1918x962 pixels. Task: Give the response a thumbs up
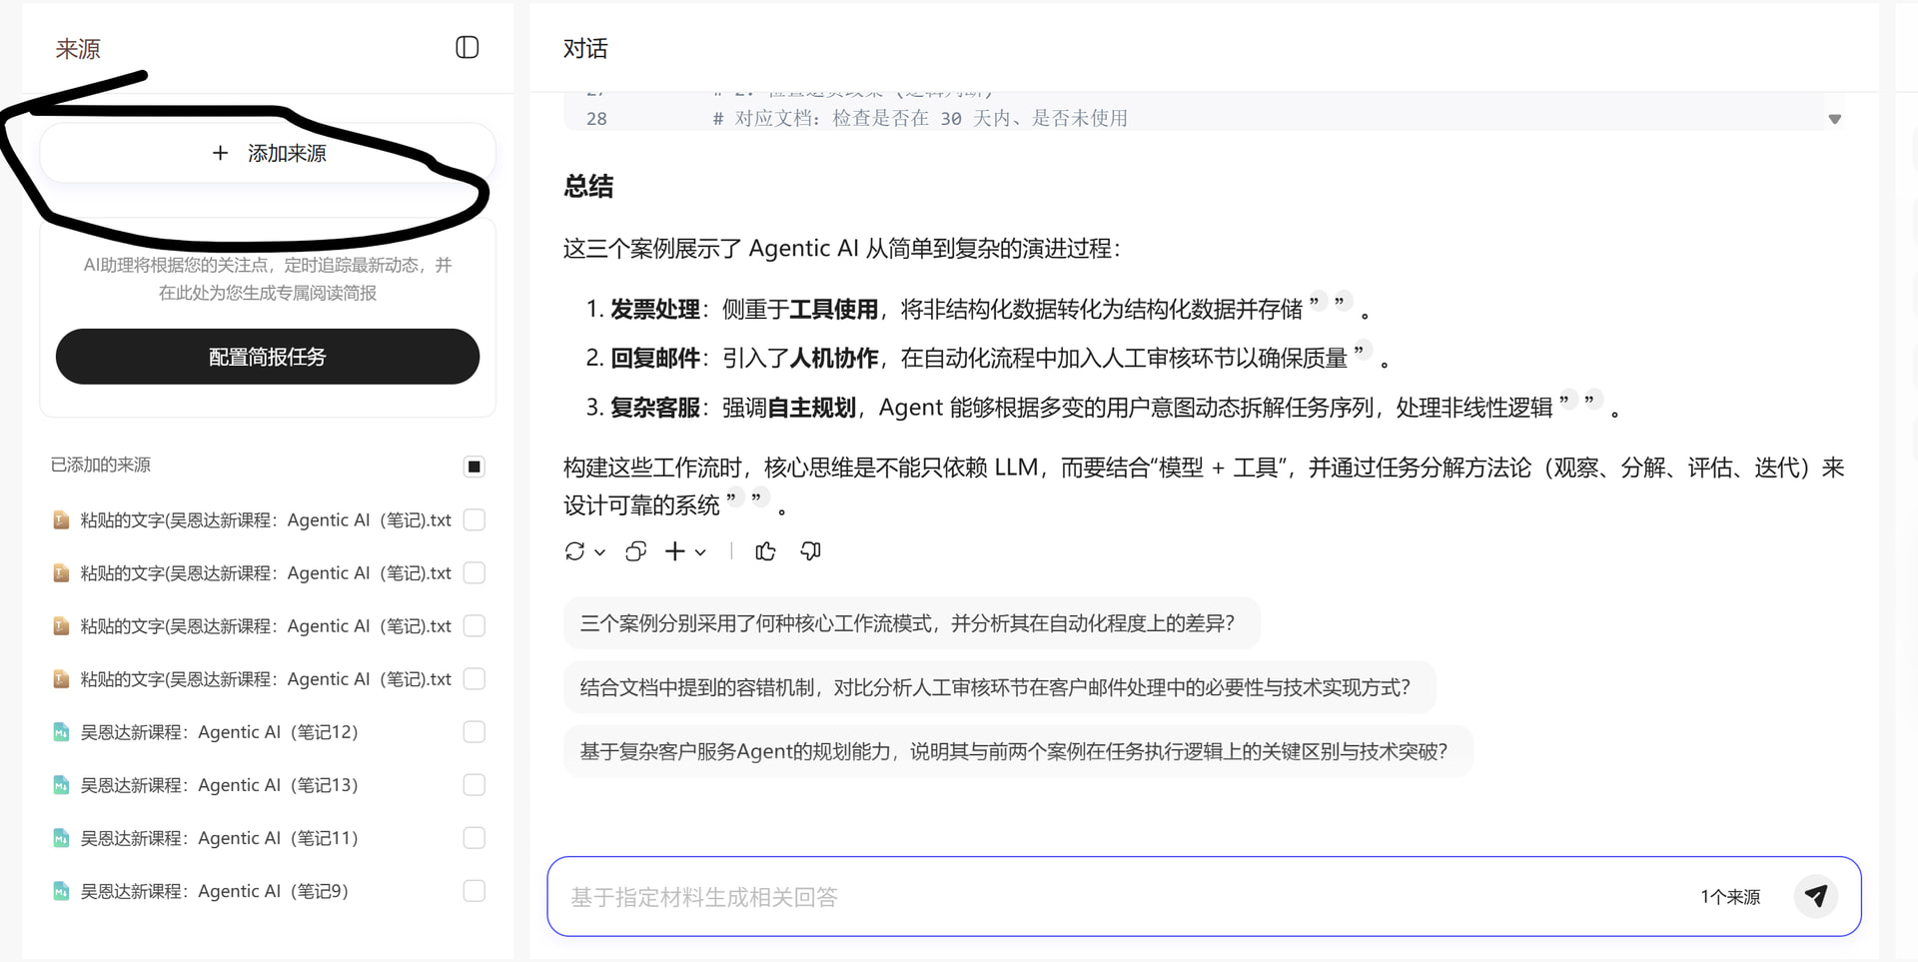tap(765, 551)
